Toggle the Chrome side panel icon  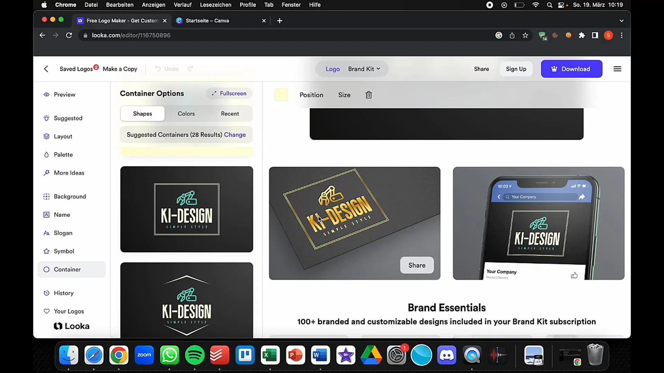(595, 35)
